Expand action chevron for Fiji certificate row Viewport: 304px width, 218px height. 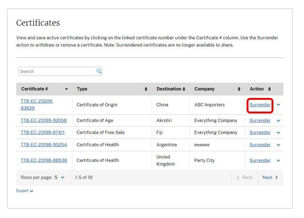click(x=278, y=133)
